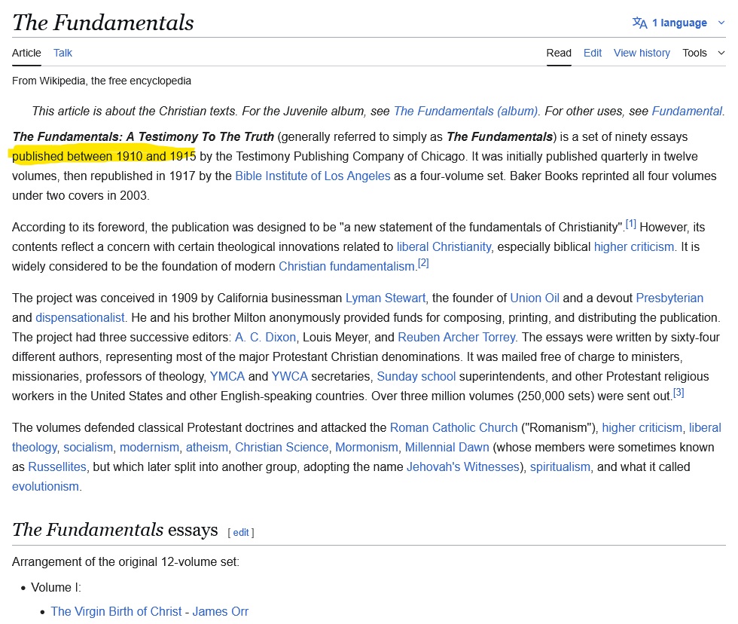738x624 pixels.
Task: Follow the modernism link
Action: (x=149, y=448)
